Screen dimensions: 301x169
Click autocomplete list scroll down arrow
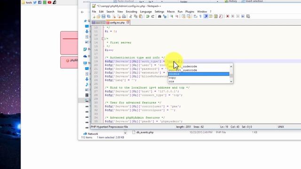click(x=231, y=81)
